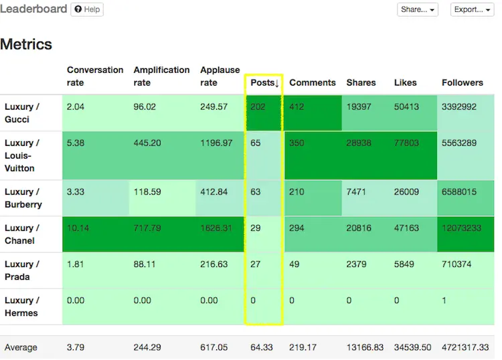Click Burberry's Conversation rate 3.33

tap(76, 191)
